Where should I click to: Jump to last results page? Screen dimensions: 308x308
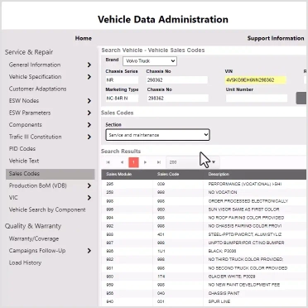[x=159, y=162]
